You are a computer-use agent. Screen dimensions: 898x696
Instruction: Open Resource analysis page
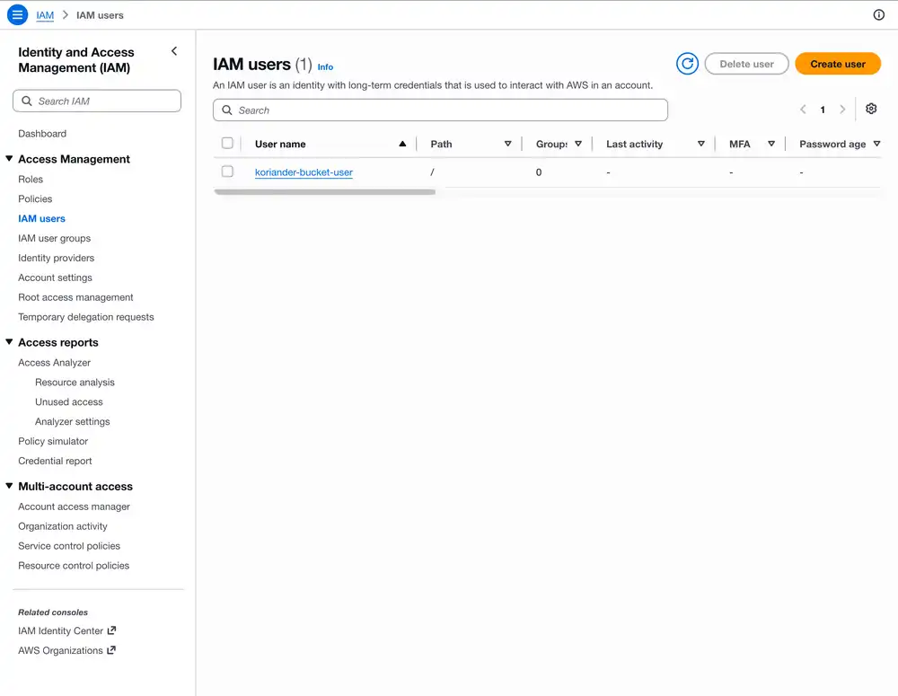[x=75, y=382]
